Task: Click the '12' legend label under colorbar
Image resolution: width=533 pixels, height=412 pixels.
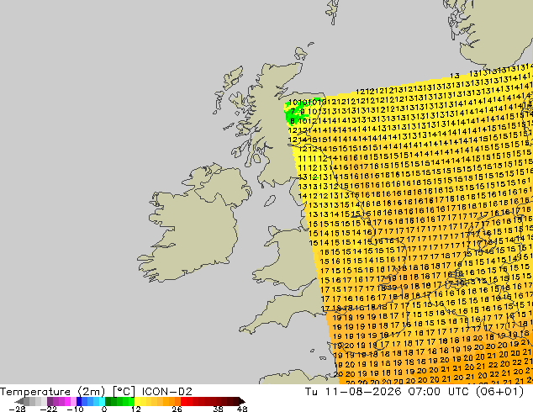Action: click(x=135, y=409)
